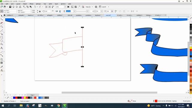Image resolution: width=192 pixels, height=108 pixels.
Task: Open the Bitmaps menu
Action: click(38, 4)
